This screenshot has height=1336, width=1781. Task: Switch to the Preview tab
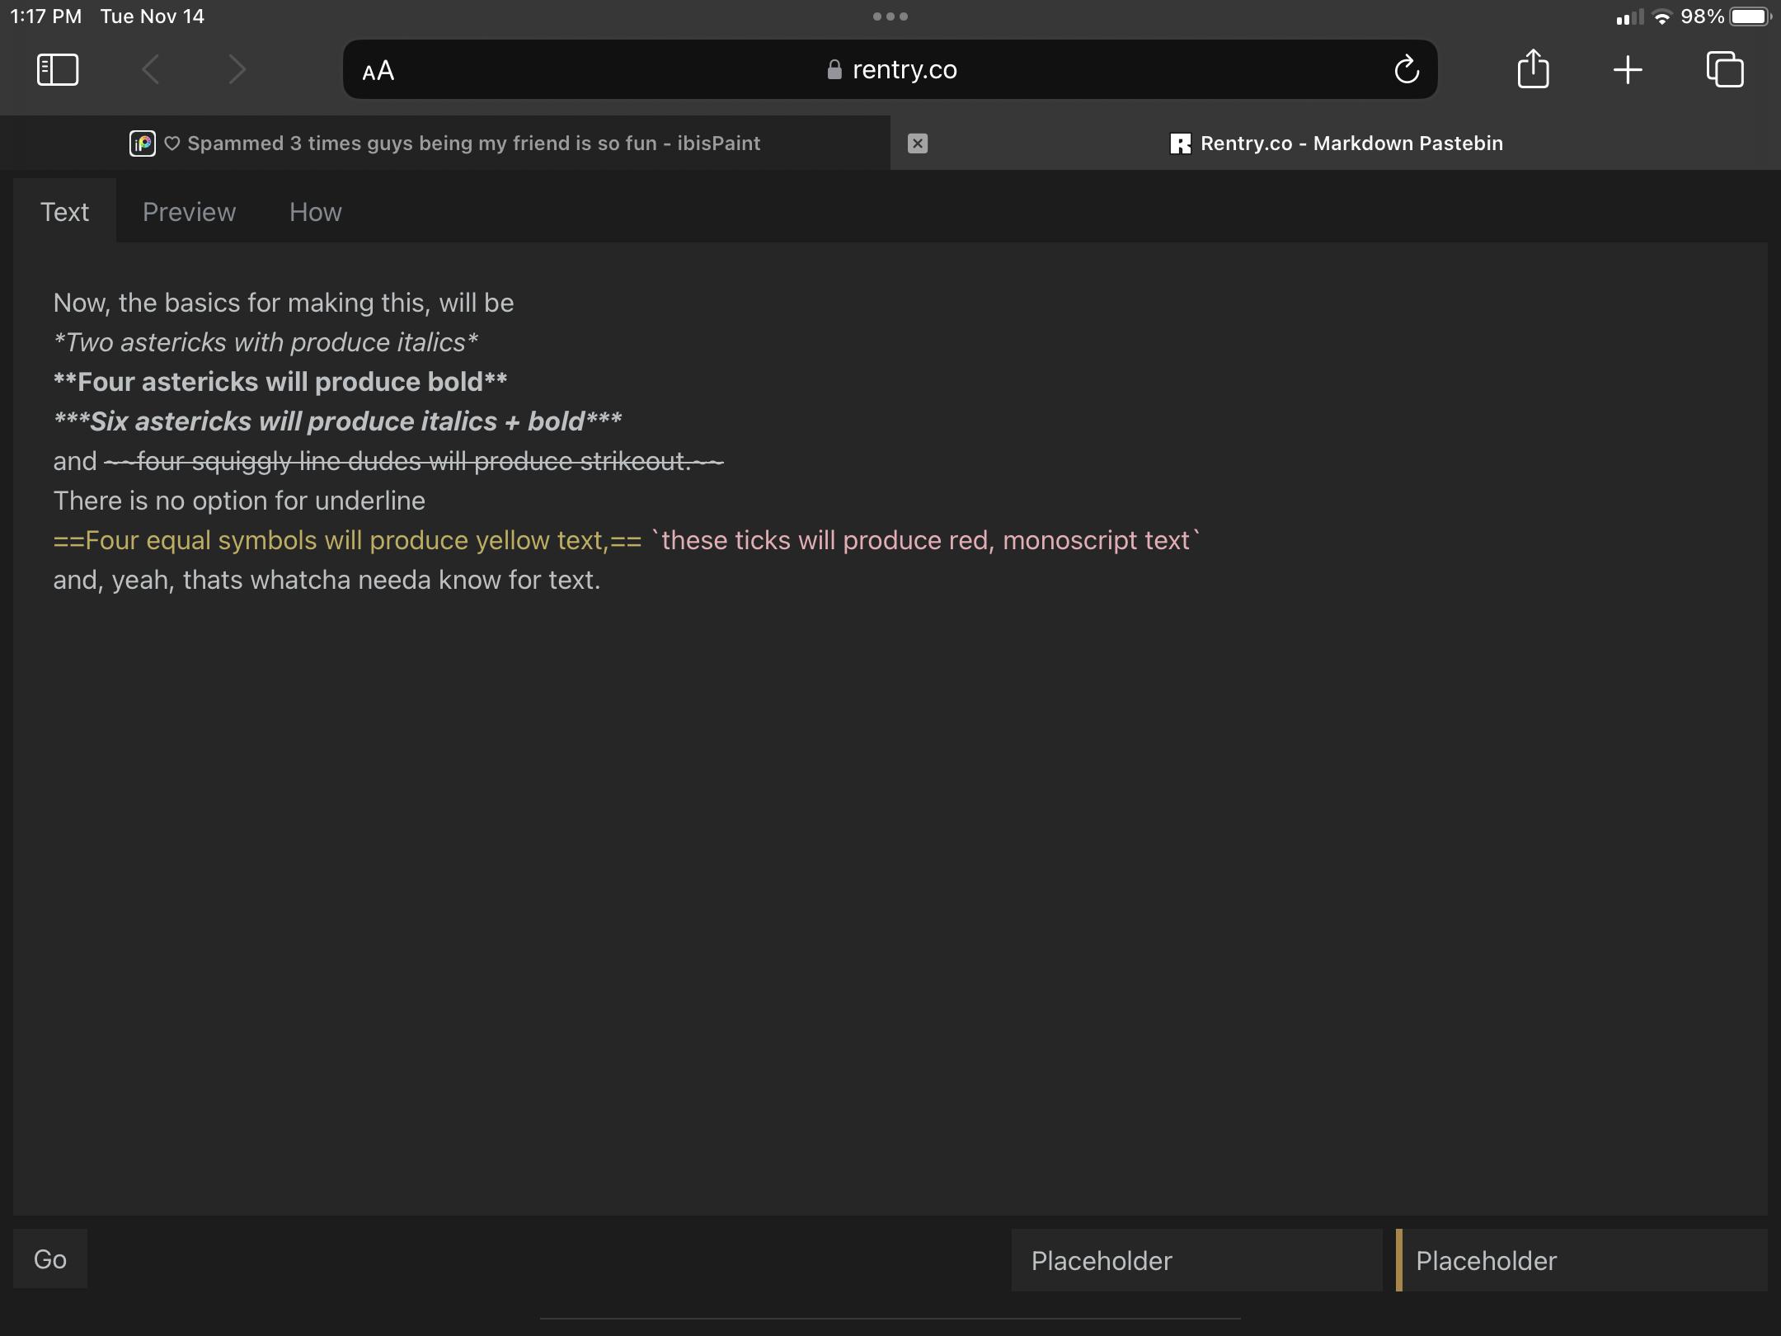tap(189, 212)
